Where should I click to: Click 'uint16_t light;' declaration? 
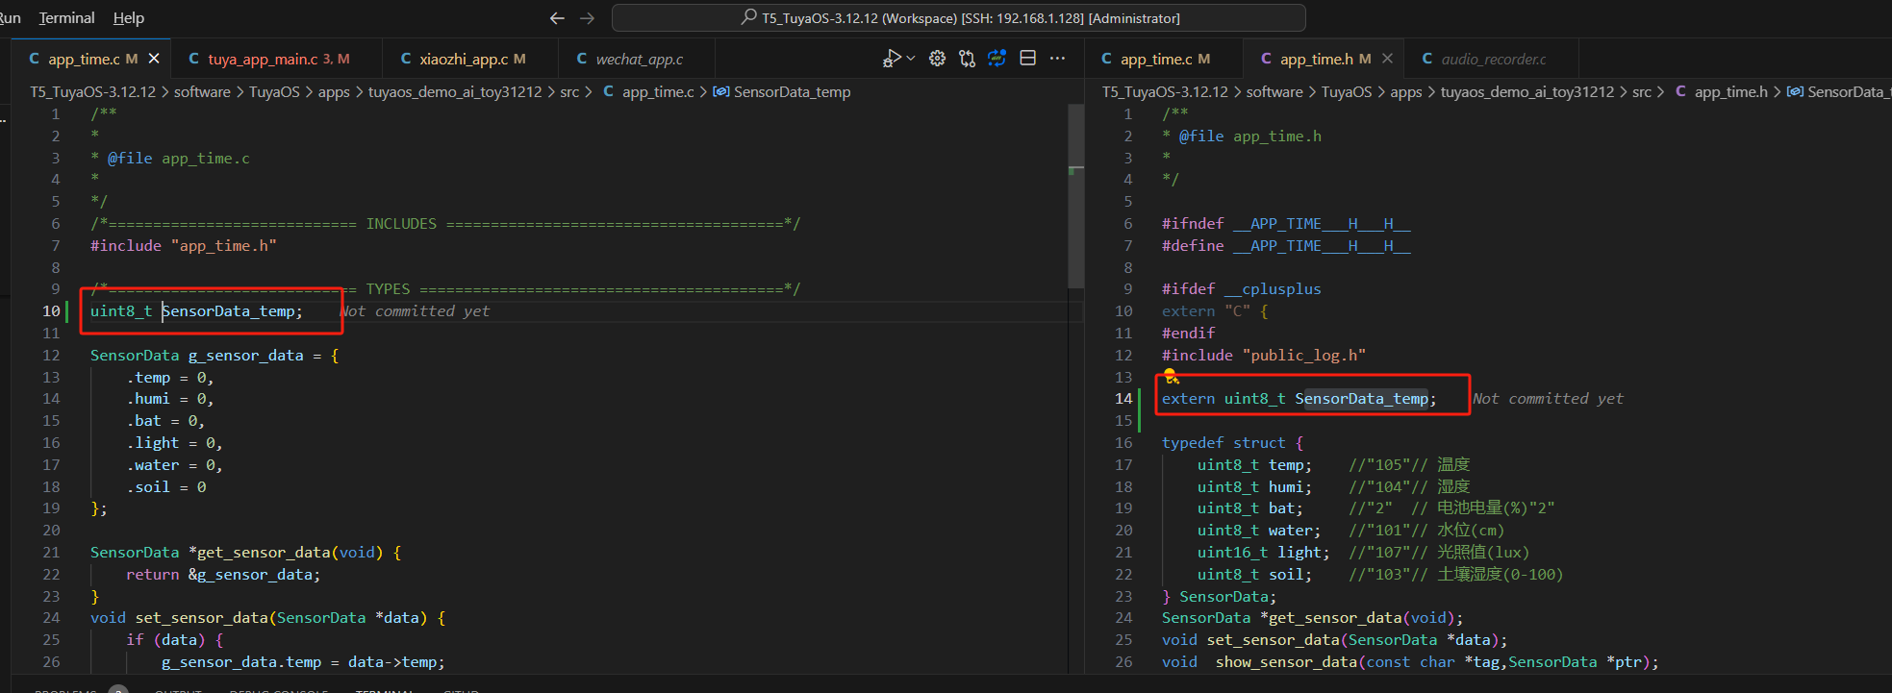pos(1263,553)
